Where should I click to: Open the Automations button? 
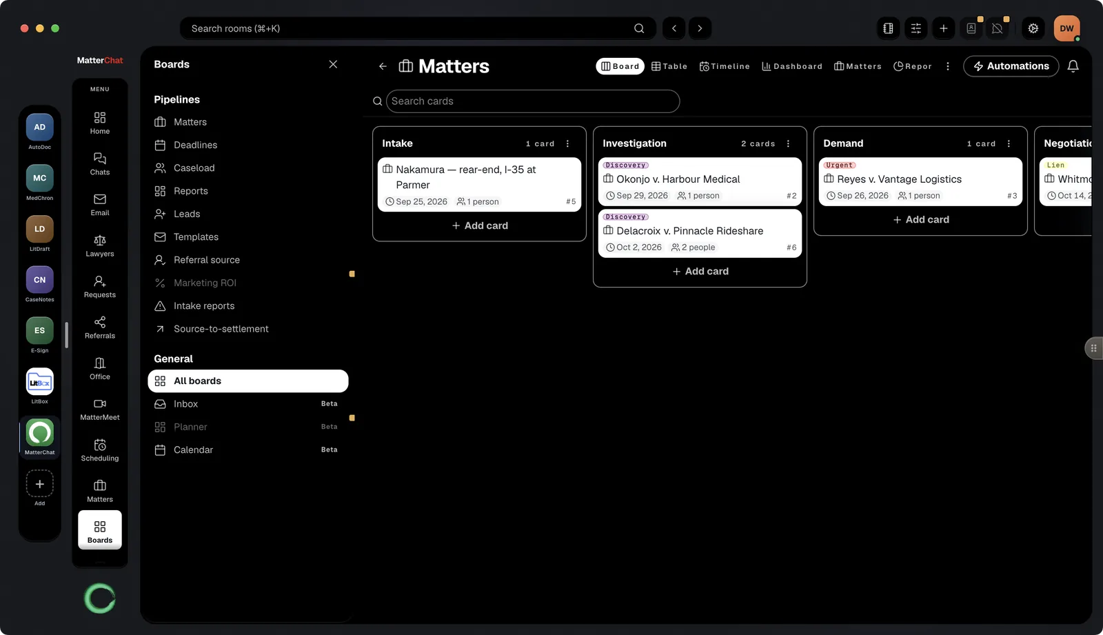pyautogui.click(x=1011, y=66)
